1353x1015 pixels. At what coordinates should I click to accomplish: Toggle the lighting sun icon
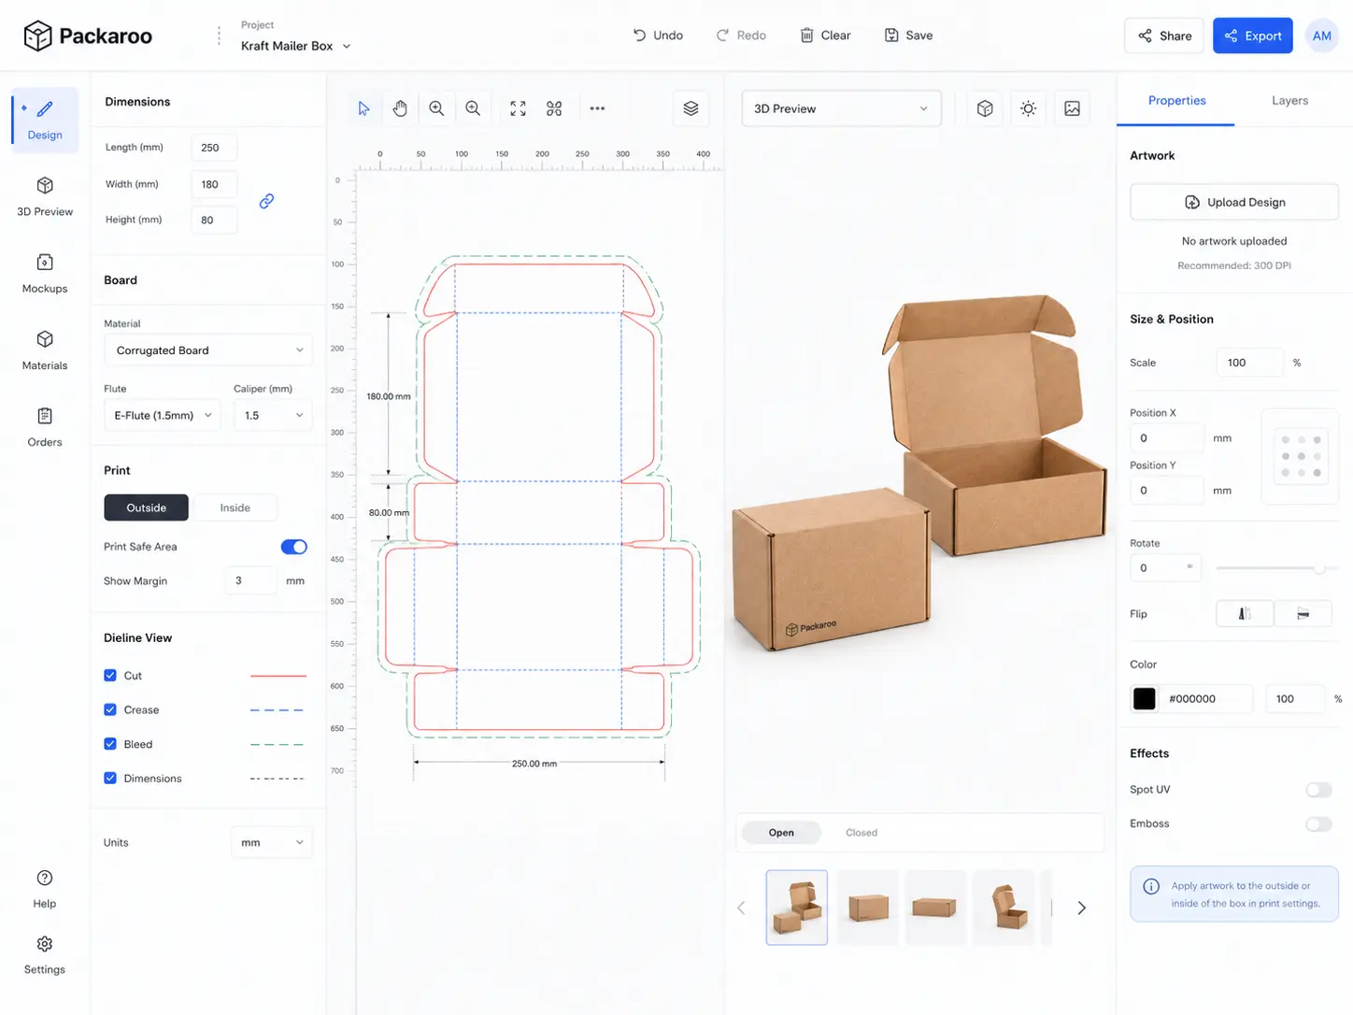click(x=1028, y=108)
